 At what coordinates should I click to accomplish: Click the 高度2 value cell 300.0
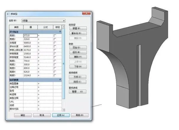(x=31, y=65)
